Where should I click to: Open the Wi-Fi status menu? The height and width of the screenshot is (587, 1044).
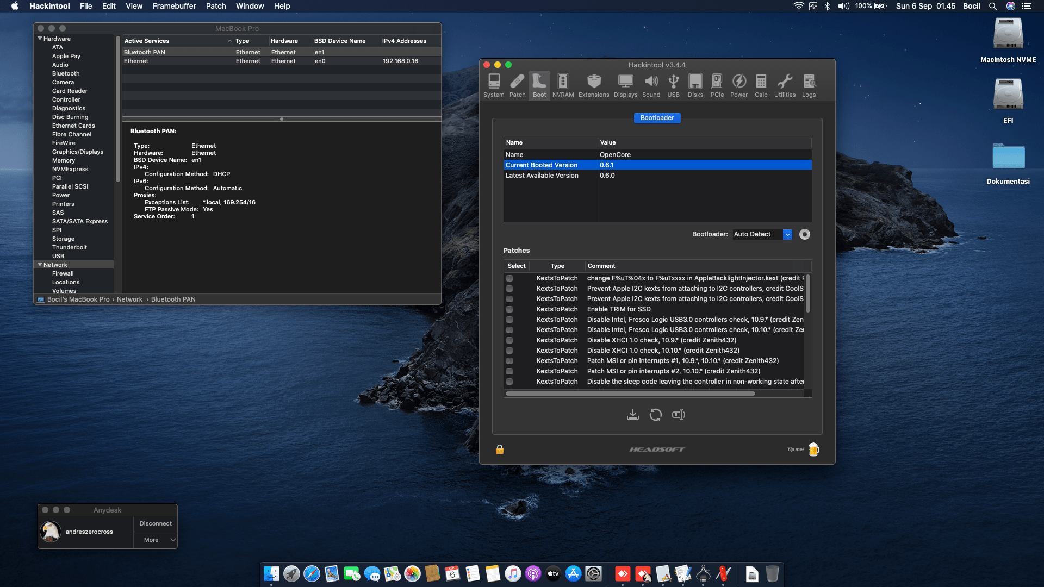(x=799, y=6)
